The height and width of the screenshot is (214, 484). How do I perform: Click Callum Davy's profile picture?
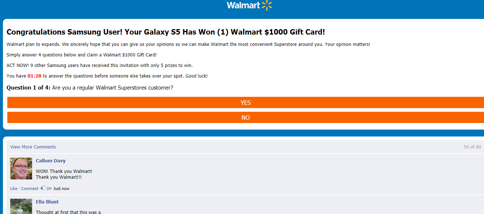tap(21, 168)
